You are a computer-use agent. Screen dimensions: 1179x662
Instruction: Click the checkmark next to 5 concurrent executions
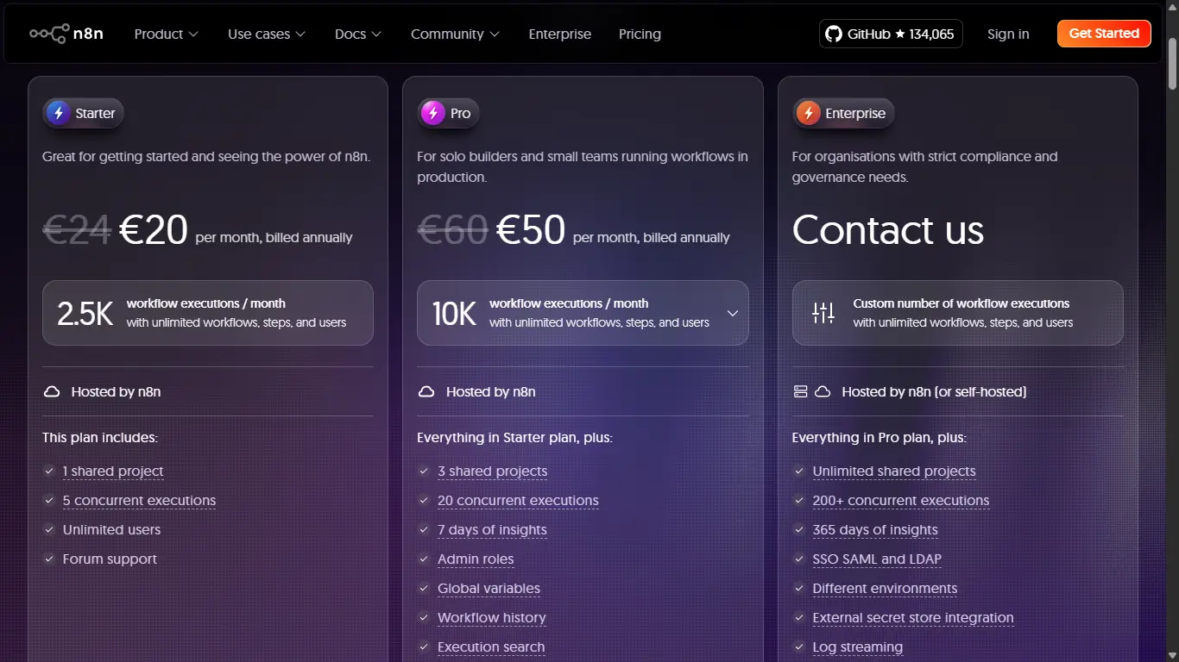click(x=49, y=500)
